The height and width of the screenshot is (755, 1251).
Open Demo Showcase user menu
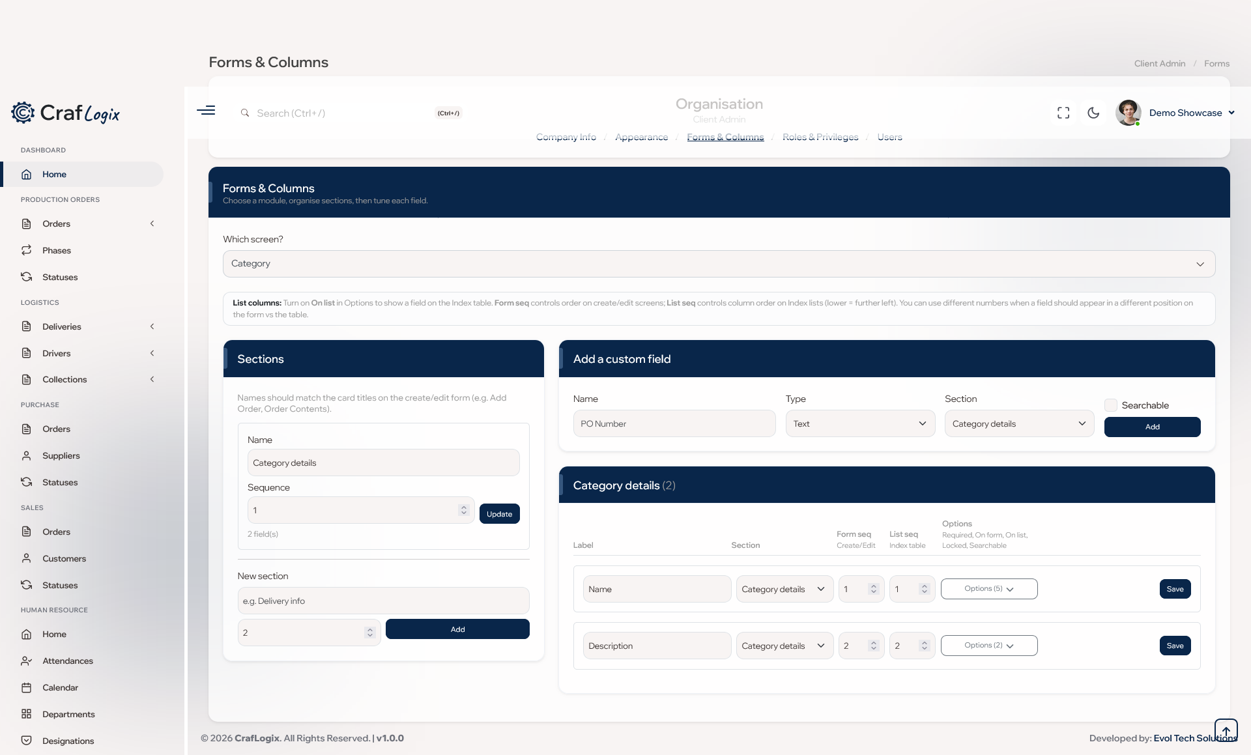point(1192,113)
